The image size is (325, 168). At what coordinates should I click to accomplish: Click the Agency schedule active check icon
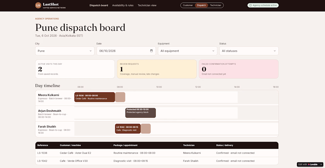251,5
